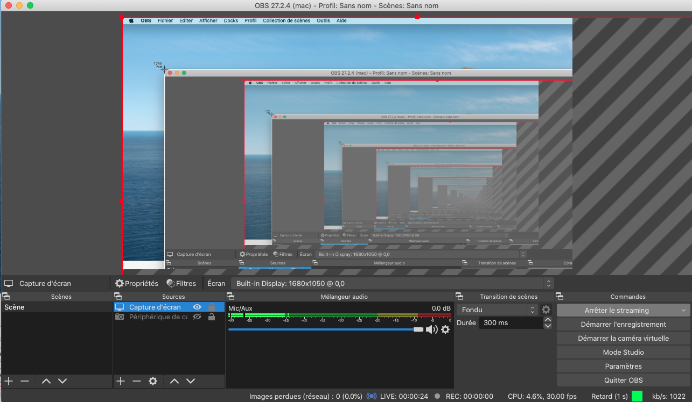The image size is (692, 402).
Task: Select Scène in the Scènes list
Action: click(56, 307)
